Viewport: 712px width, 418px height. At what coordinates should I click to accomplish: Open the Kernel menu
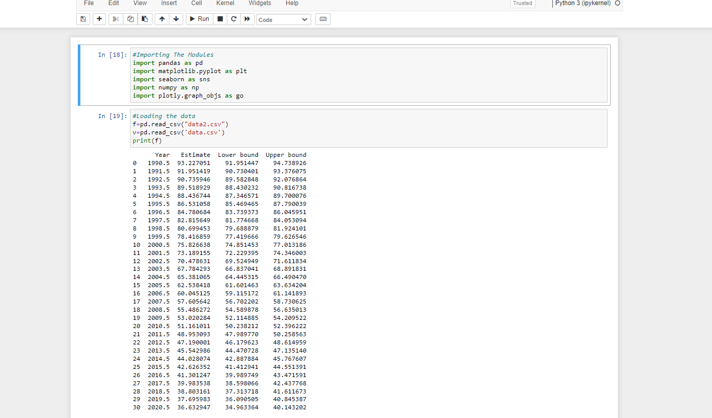225,3
